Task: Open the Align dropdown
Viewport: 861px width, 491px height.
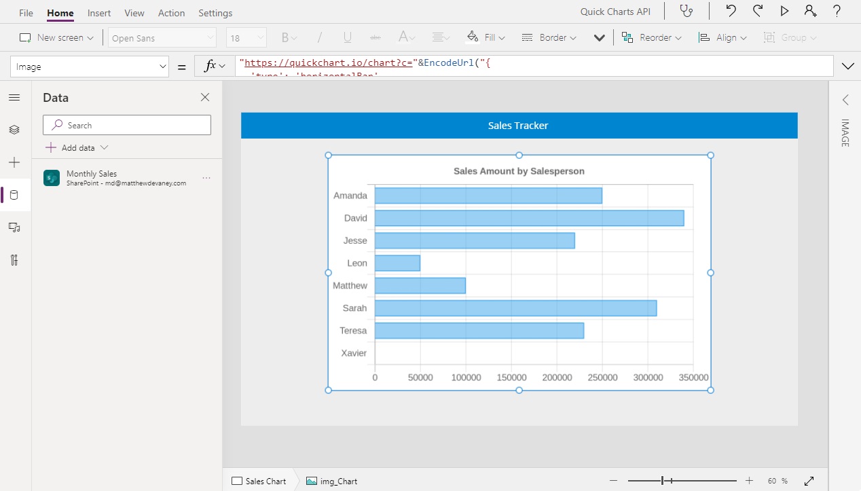Action: tap(722, 37)
